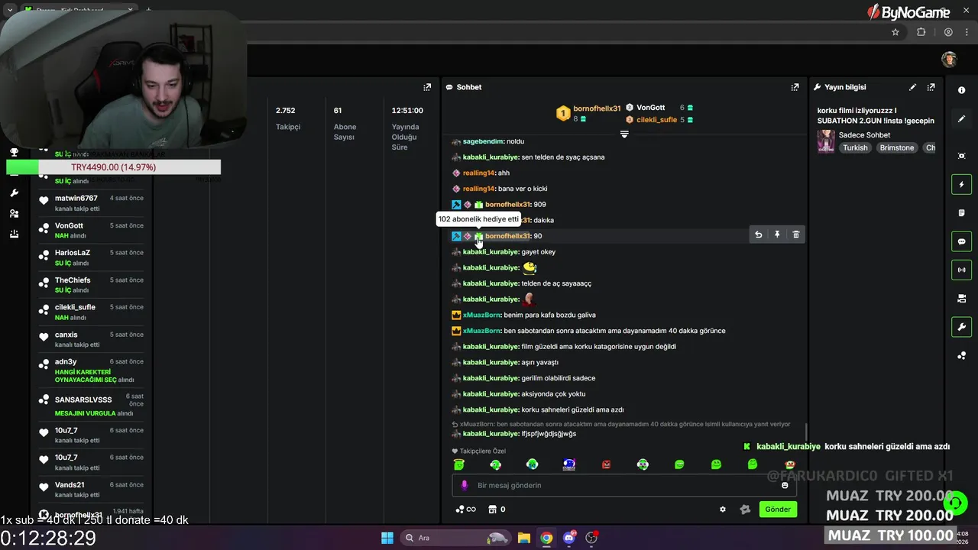This screenshot has width=978, height=550.
Task: Delete bornofhelix31's 90 message
Action: pyautogui.click(x=795, y=235)
